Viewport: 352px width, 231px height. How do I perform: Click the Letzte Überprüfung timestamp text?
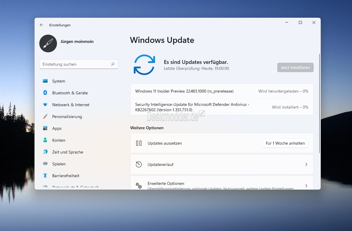coord(196,68)
